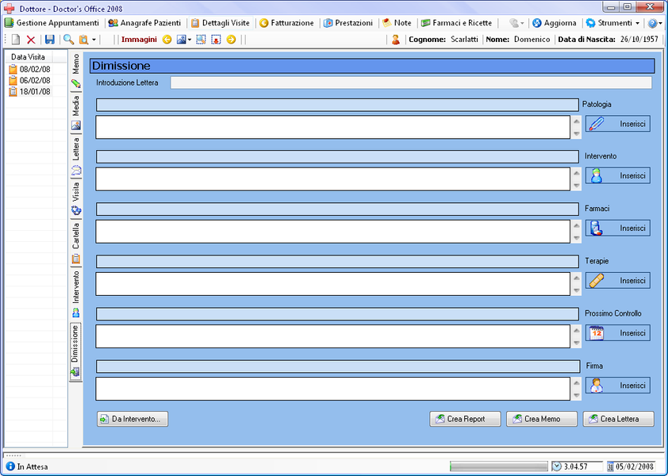Click the Farmaci text area
Image resolution: width=668 pixels, height=476 pixels.
point(332,232)
